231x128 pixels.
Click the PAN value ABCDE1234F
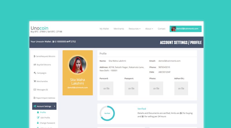tap(164, 72)
